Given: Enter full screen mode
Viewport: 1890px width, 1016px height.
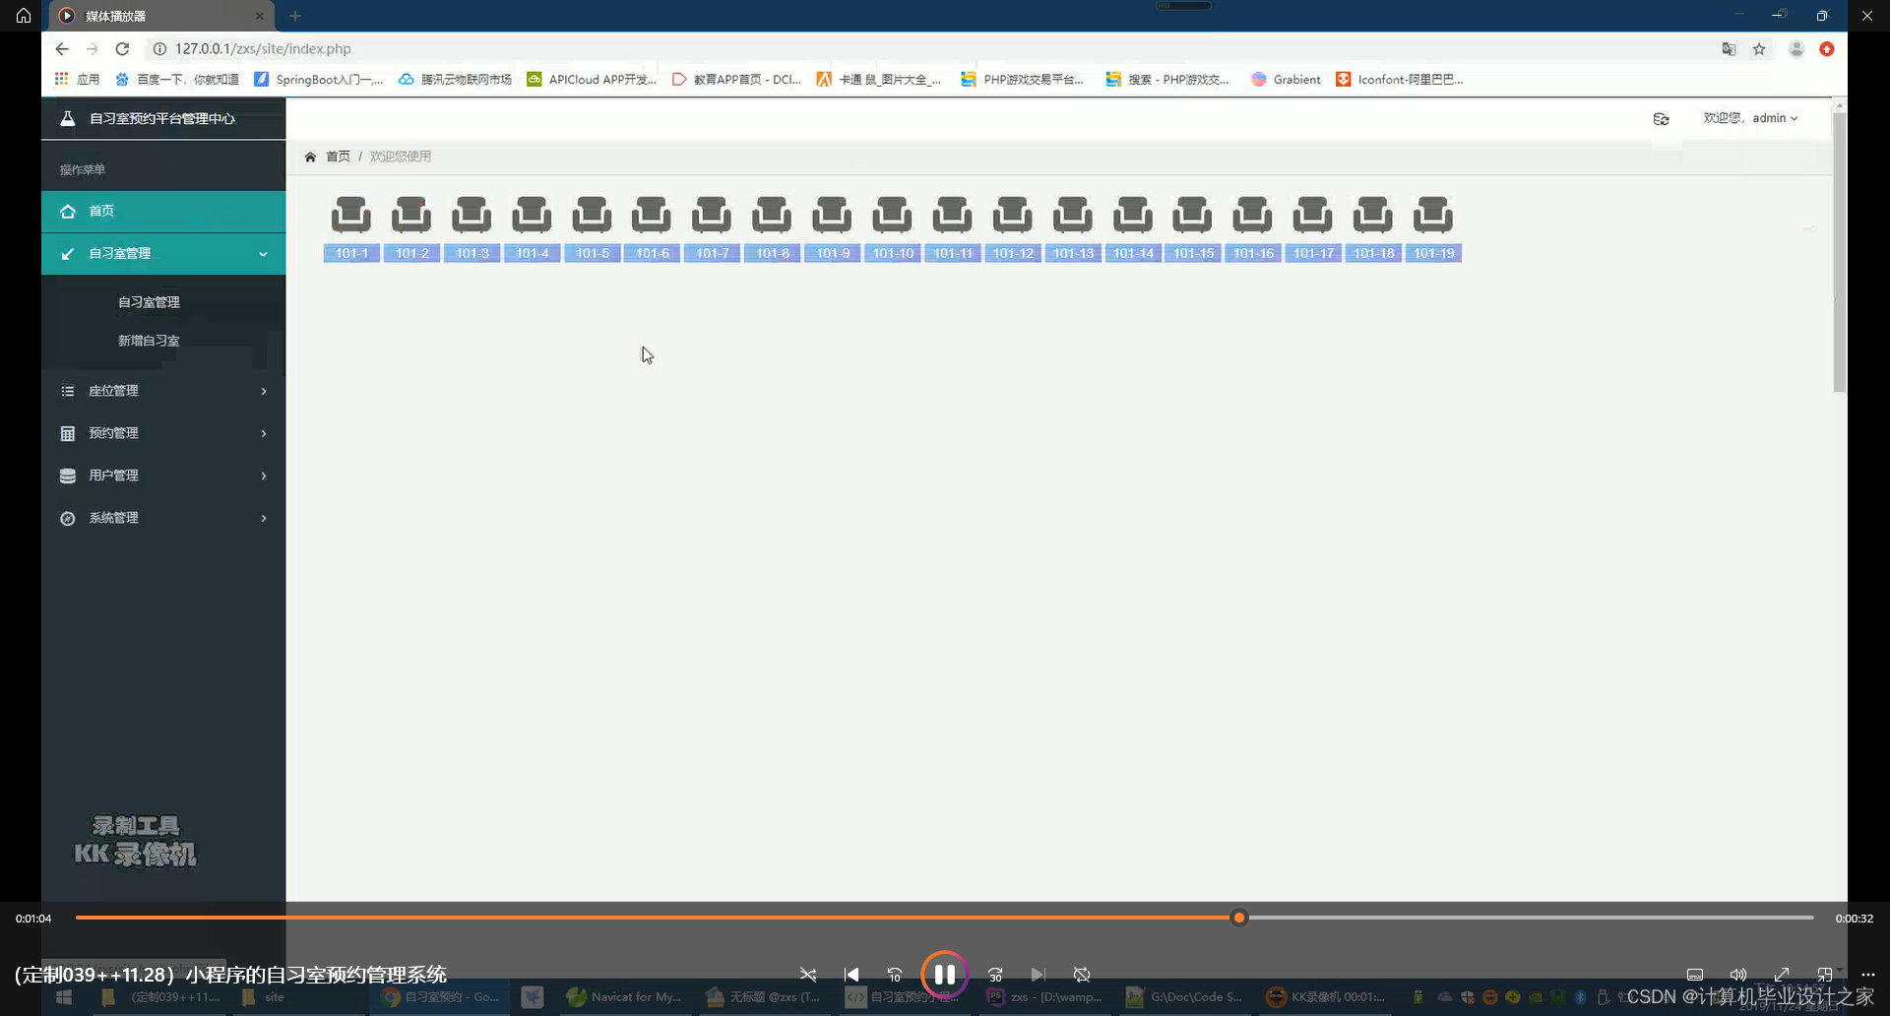Looking at the screenshot, I should (1782, 975).
